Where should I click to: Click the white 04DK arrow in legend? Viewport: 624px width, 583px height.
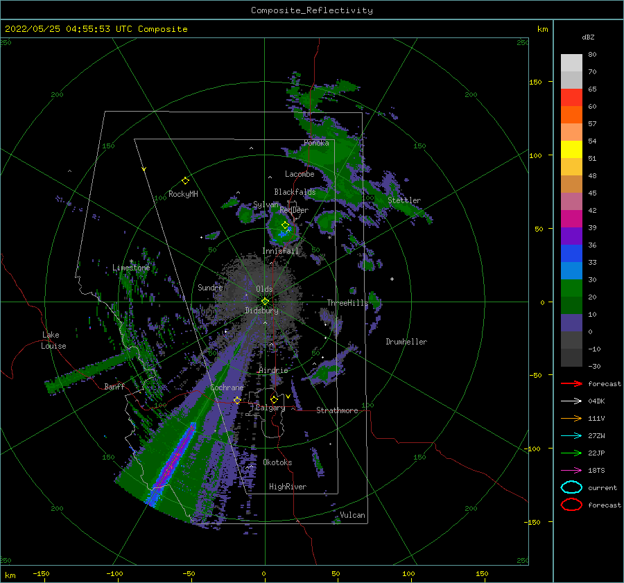(571, 401)
